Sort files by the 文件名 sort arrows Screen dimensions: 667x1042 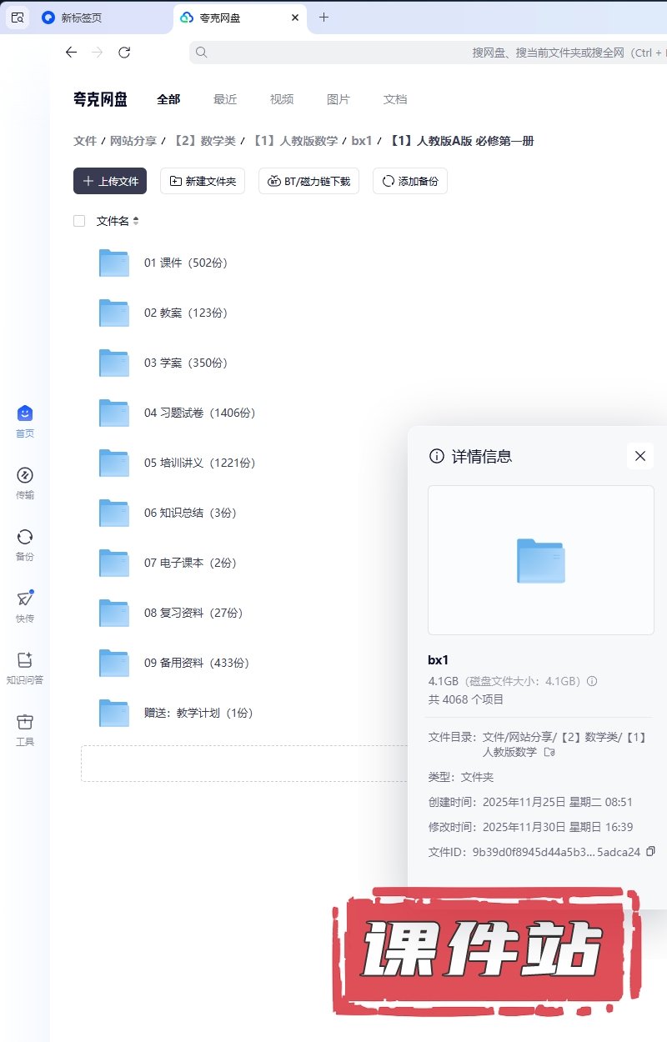click(136, 221)
